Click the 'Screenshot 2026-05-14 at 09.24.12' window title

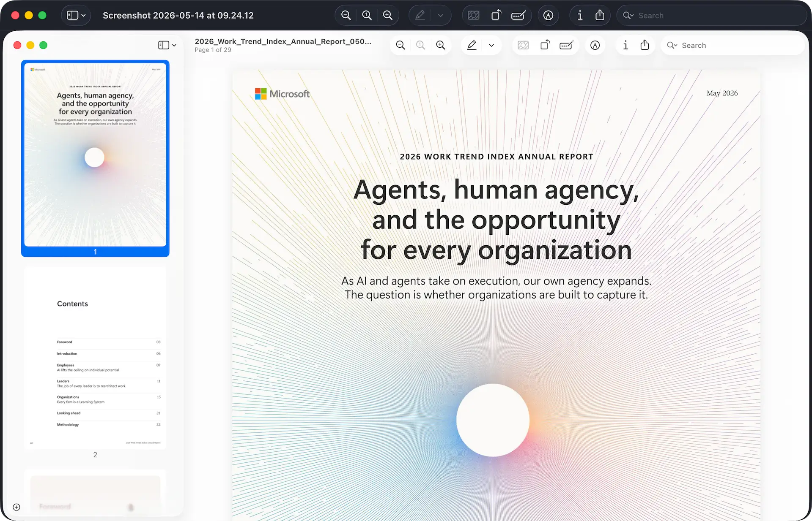coord(178,16)
